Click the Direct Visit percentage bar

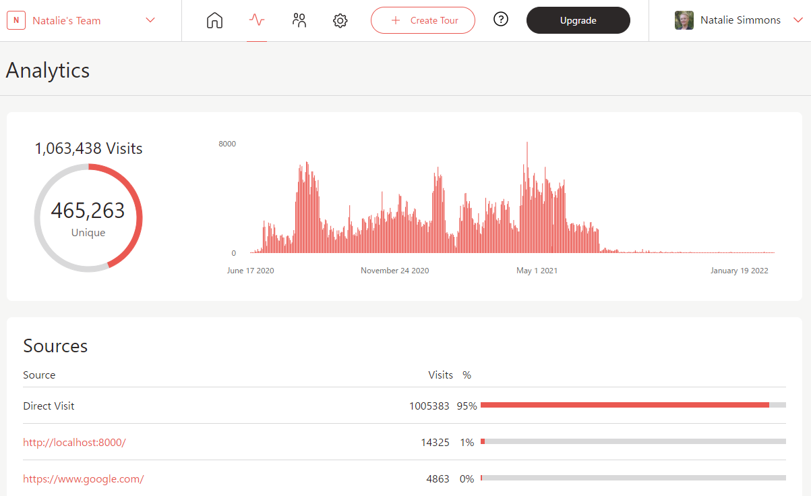click(632, 405)
